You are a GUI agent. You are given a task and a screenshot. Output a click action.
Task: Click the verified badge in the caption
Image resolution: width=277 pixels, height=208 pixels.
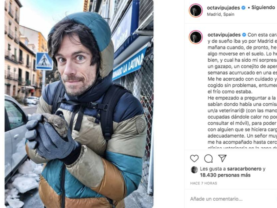pyautogui.click(x=244, y=35)
